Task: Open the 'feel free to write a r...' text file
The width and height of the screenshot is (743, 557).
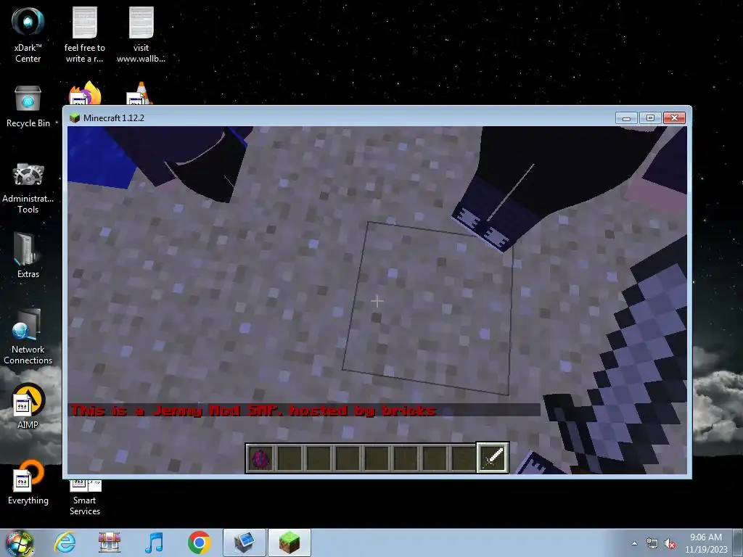Action: (84, 33)
